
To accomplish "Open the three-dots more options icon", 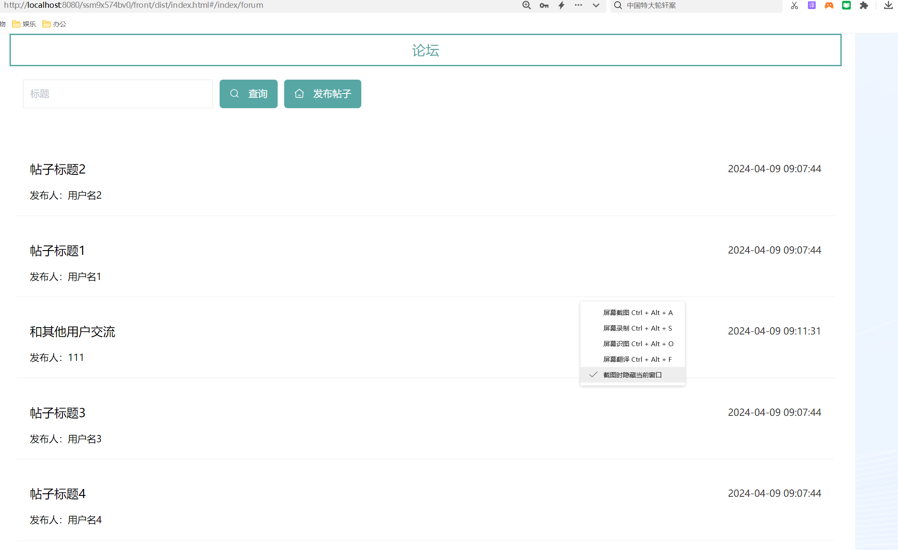I will [578, 5].
